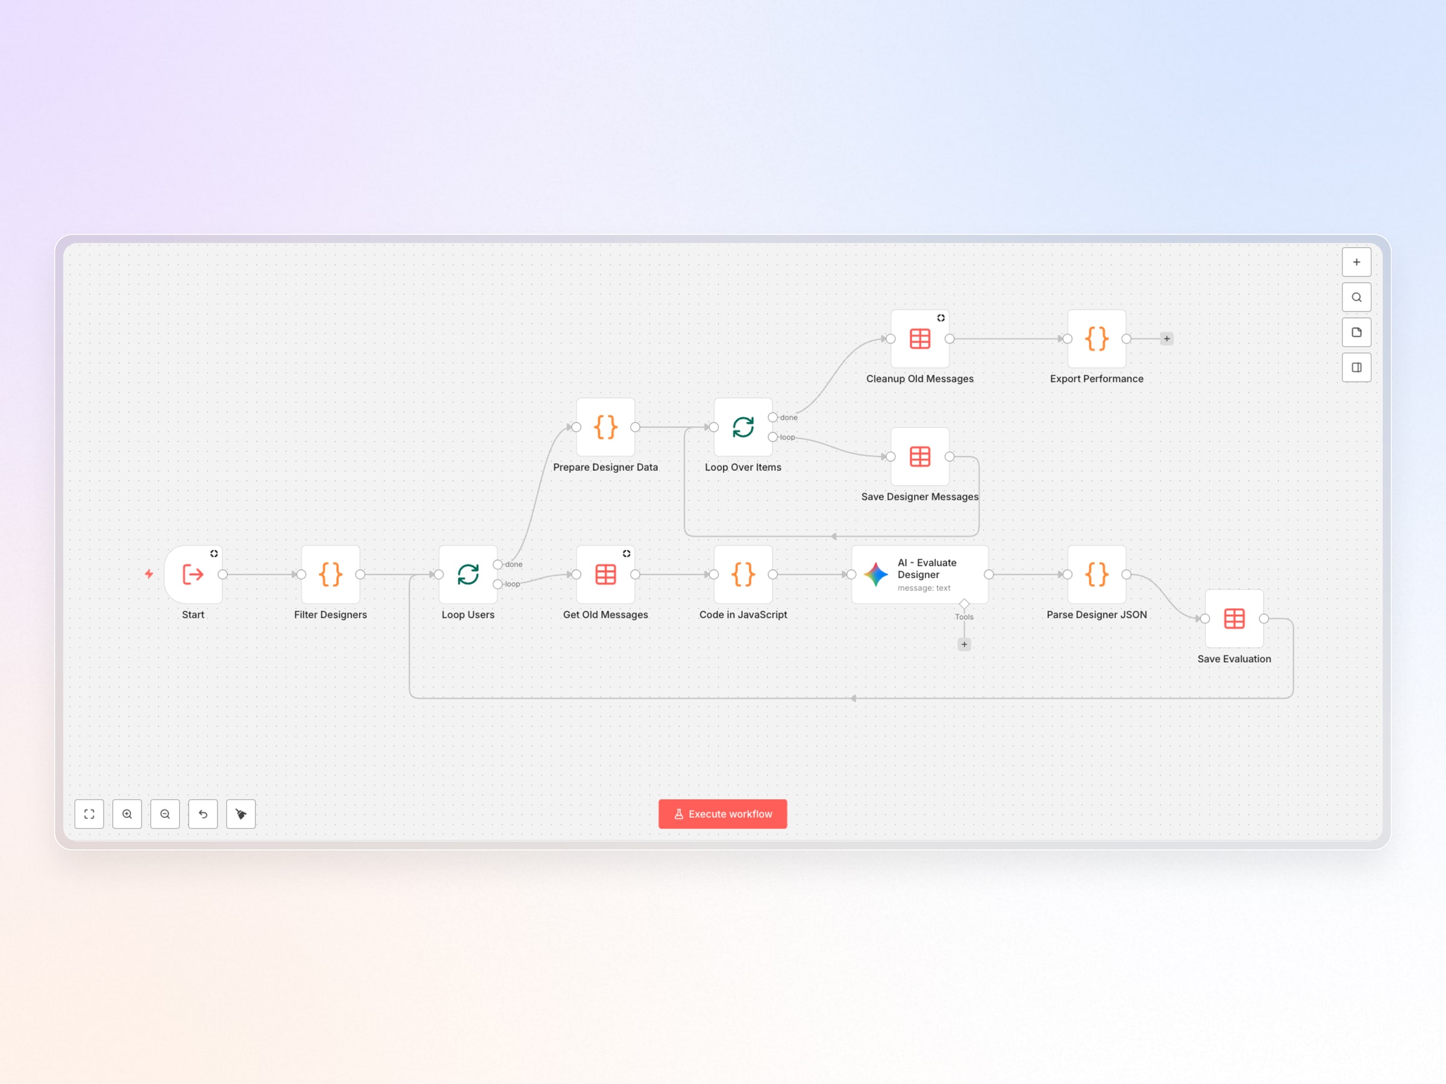Select the Loop Over Items node

pos(743,426)
